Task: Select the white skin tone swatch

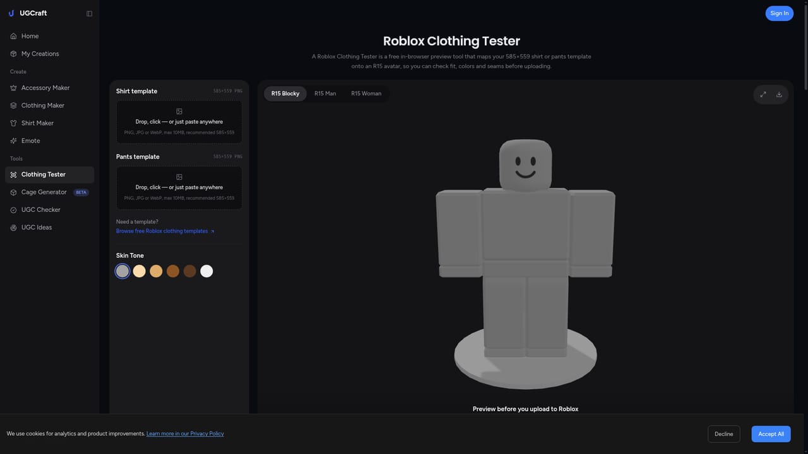Action: tap(206, 271)
